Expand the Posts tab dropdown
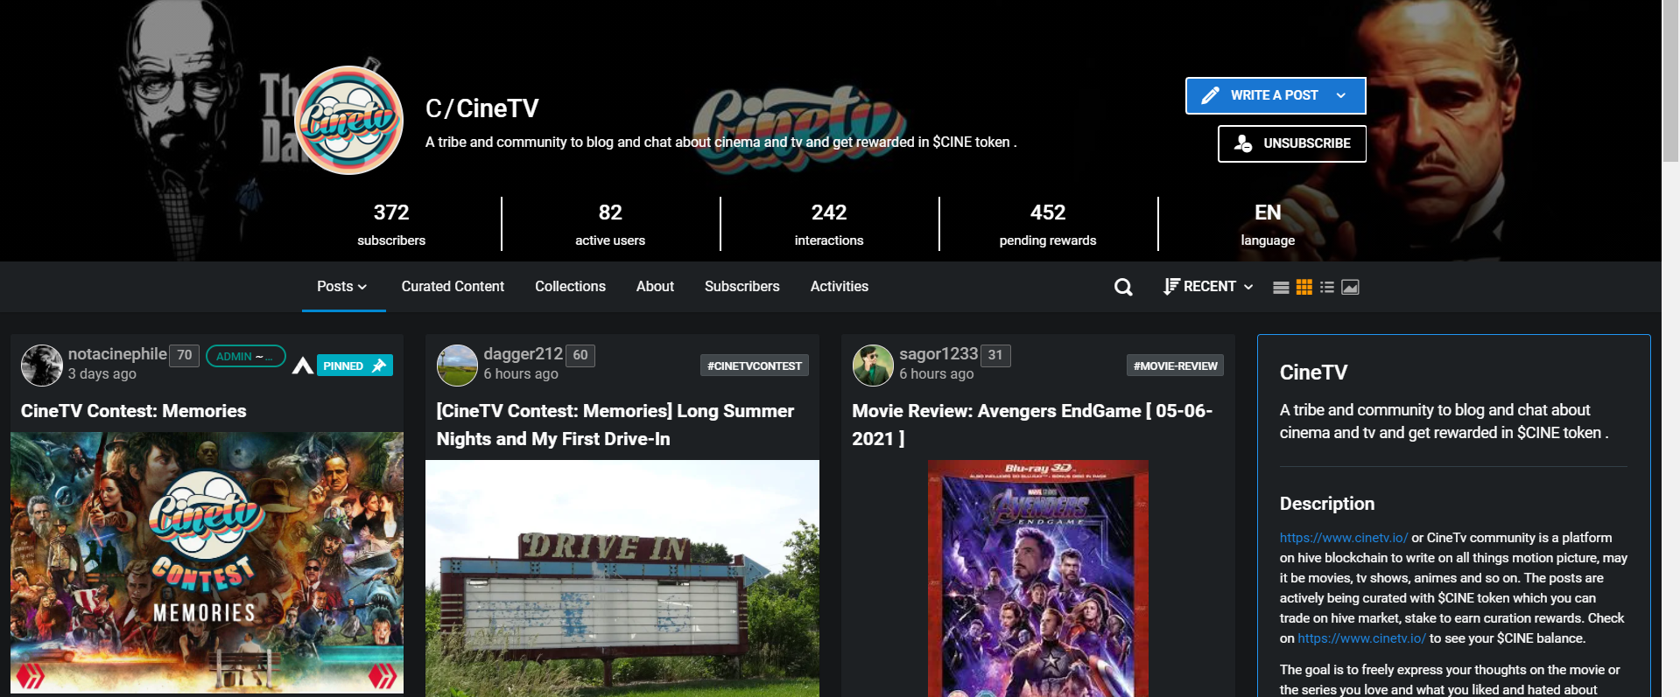This screenshot has height=697, width=1680. [x=342, y=287]
